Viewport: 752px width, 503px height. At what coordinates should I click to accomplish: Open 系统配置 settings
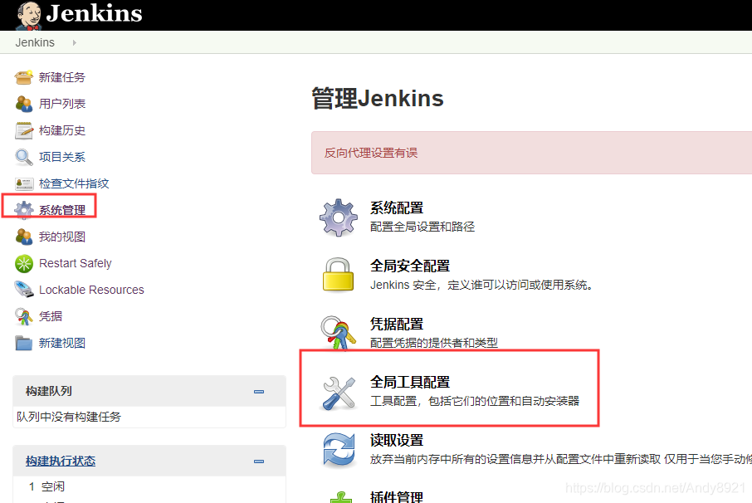(397, 208)
